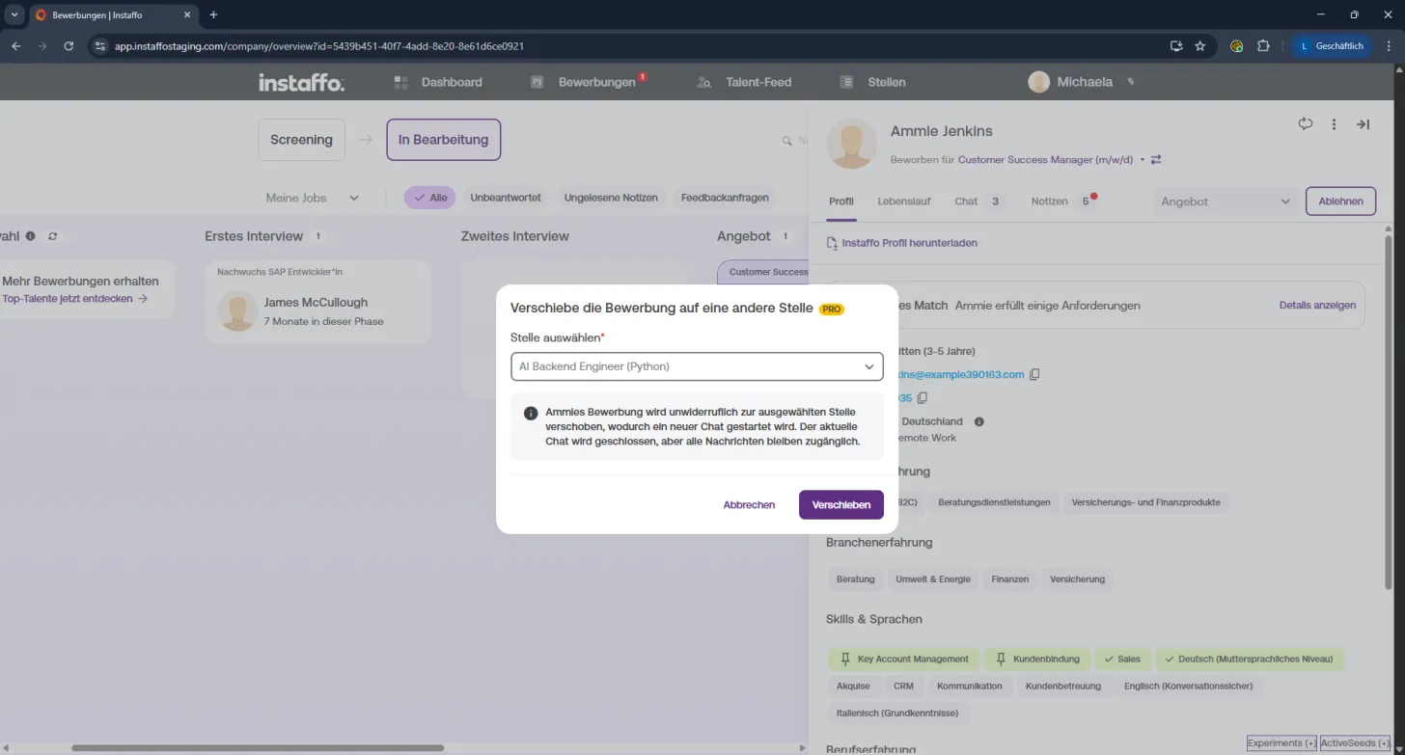Switch to the Chat tab

pyautogui.click(x=978, y=202)
